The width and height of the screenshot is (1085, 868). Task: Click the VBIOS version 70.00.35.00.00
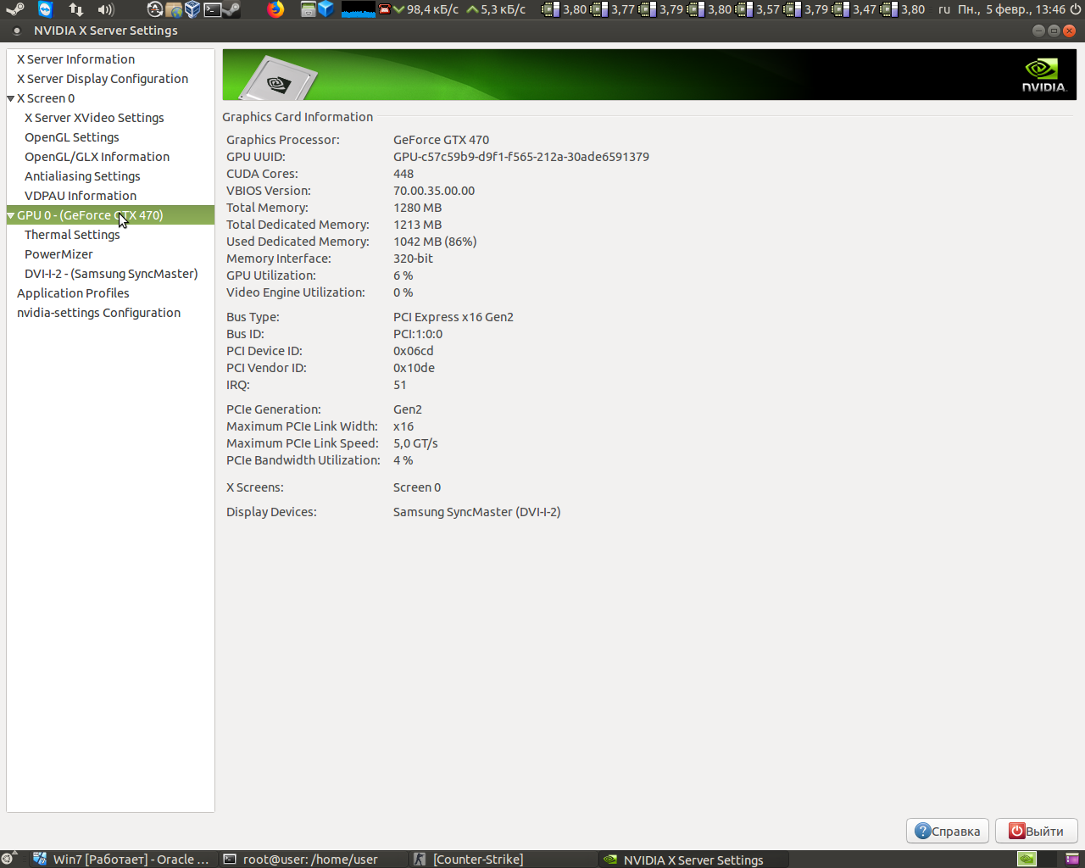(x=434, y=191)
